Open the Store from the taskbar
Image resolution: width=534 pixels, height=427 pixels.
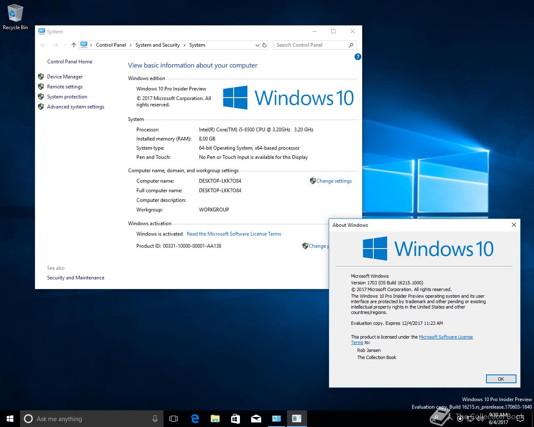235,419
